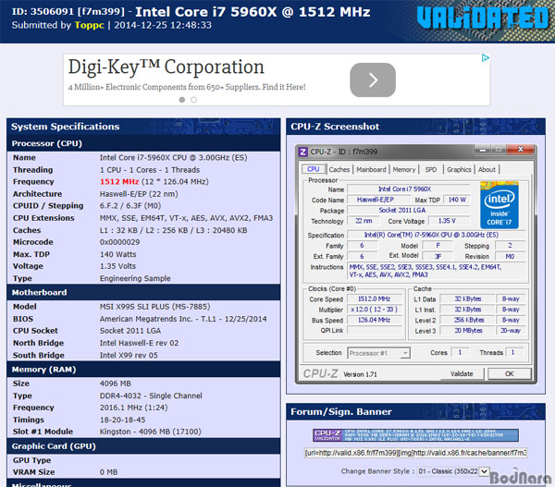Click the red 1512 MHz frequency value
Screen dimensions: 555x487
tap(119, 182)
